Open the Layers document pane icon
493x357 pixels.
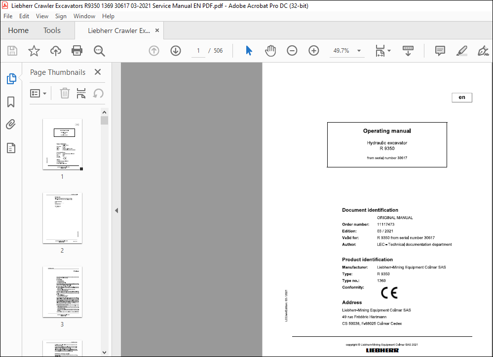pyautogui.click(x=11, y=148)
